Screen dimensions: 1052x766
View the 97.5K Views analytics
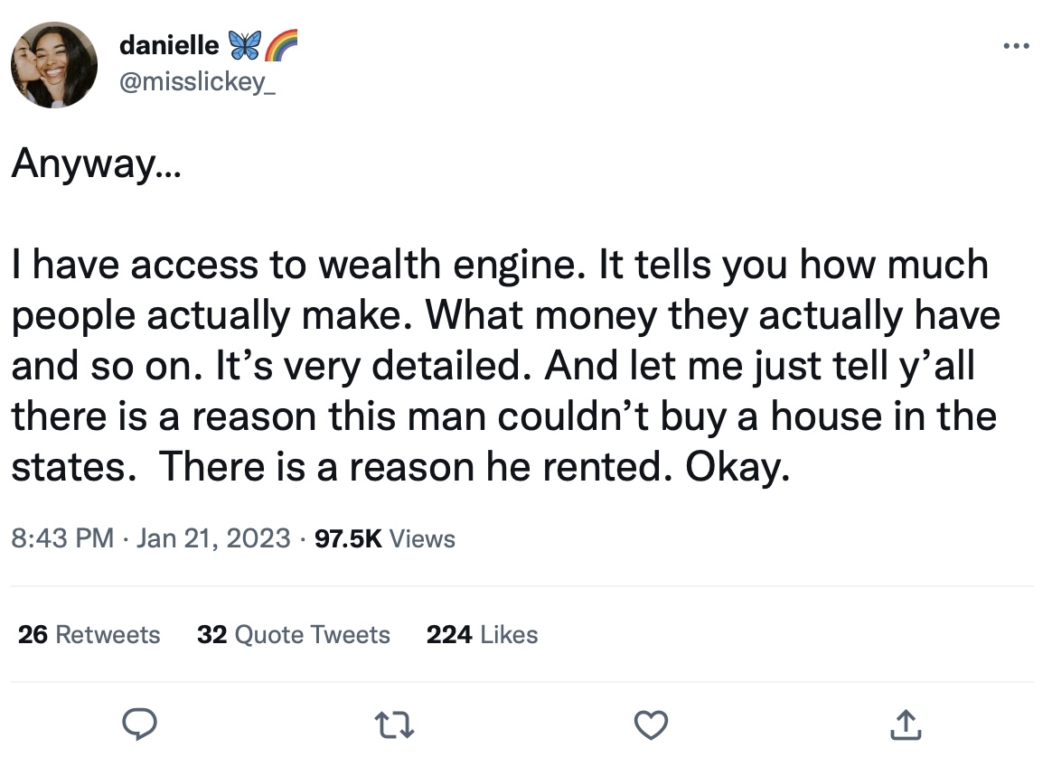tap(384, 539)
